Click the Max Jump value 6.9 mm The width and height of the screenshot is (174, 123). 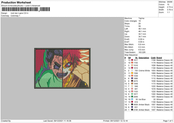coord(142,50)
